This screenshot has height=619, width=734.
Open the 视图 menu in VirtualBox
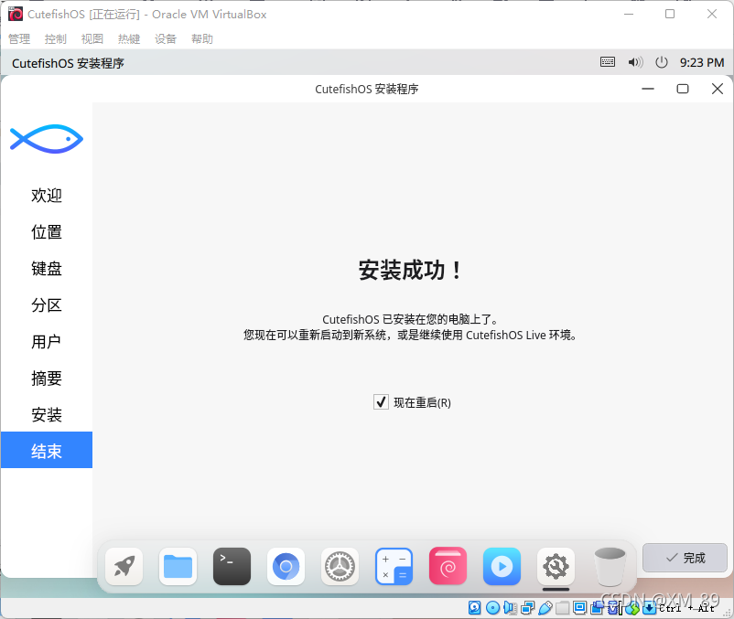click(x=92, y=38)
